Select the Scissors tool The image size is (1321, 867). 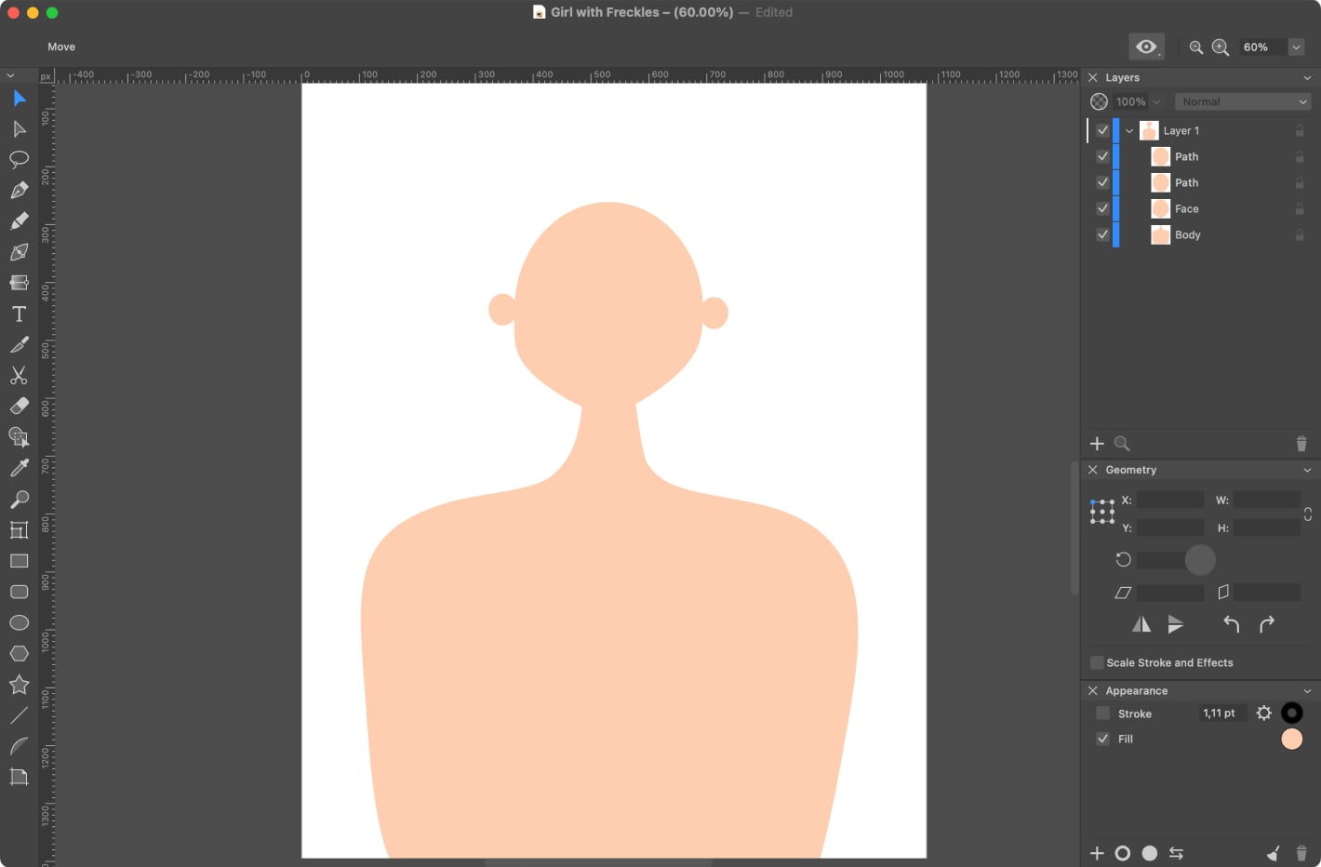point(19,375)
